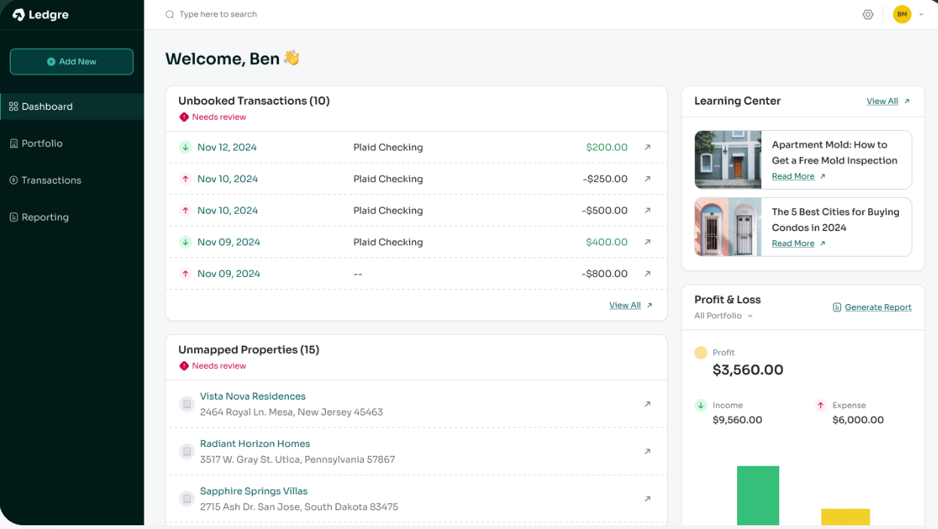Click the green Income indicator dot
Image resolution: width=938 pixels, height=529 pixels.
coord(699,405)
